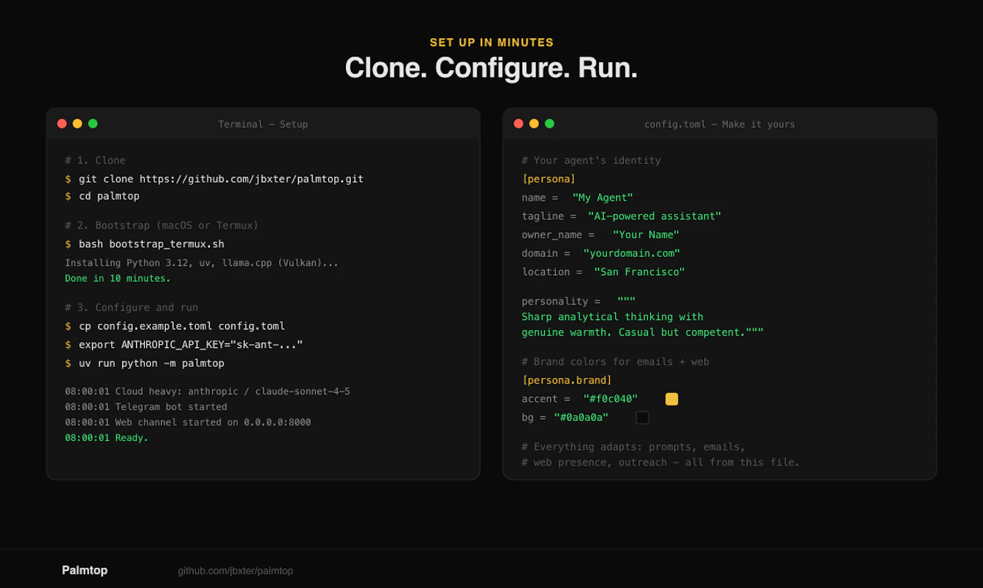The height and width of the screenshot is (588, 983).
Task: Click the 'Installing Python 3.12, uv, llama.cpp' line
Action: tap(202, 263)
